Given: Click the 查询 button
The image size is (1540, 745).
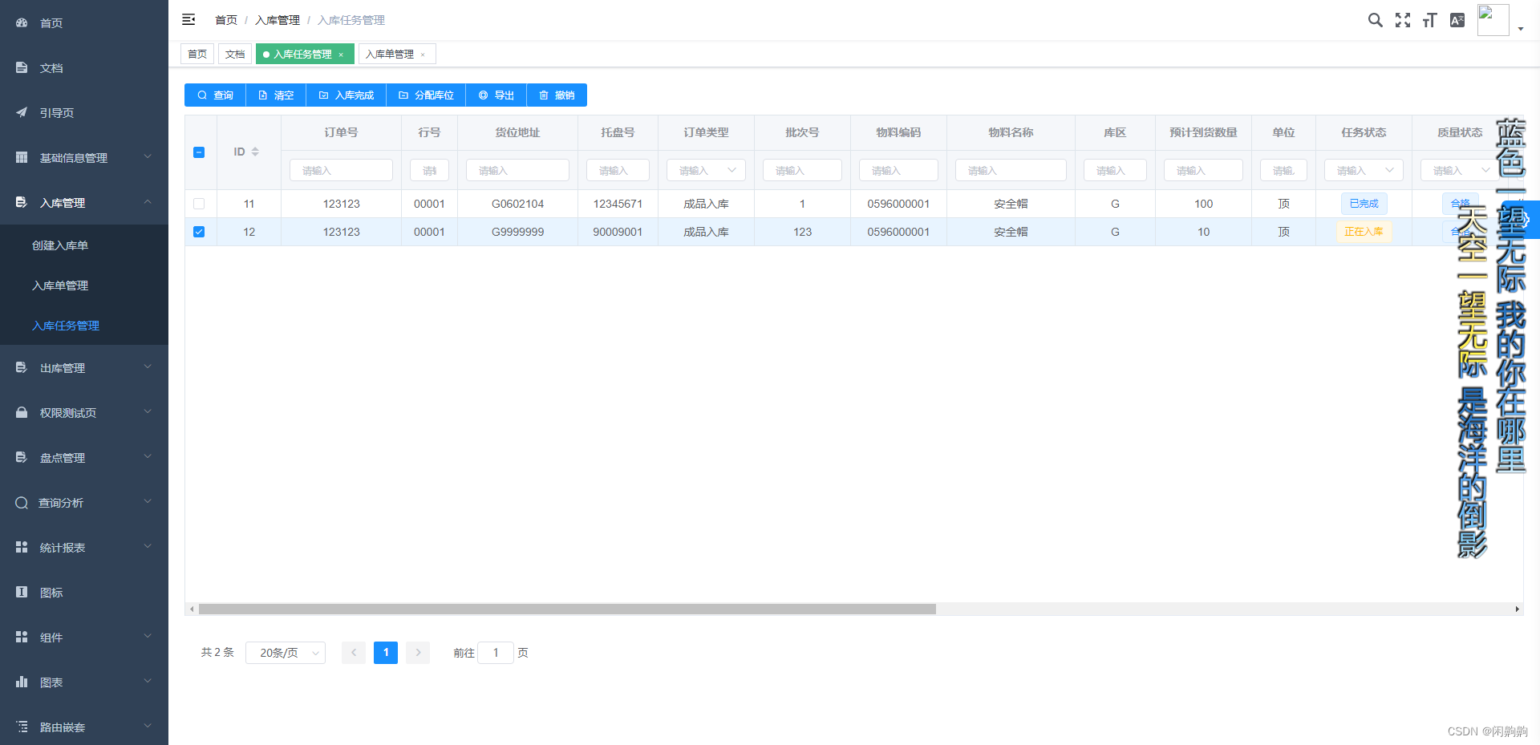Looking at the screenshot, I should [215, 95].
